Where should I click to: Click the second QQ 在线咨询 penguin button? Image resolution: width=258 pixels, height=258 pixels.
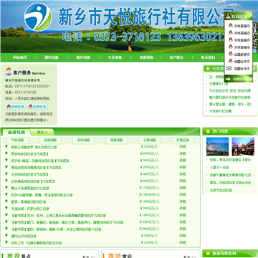[x=37, y=107]
